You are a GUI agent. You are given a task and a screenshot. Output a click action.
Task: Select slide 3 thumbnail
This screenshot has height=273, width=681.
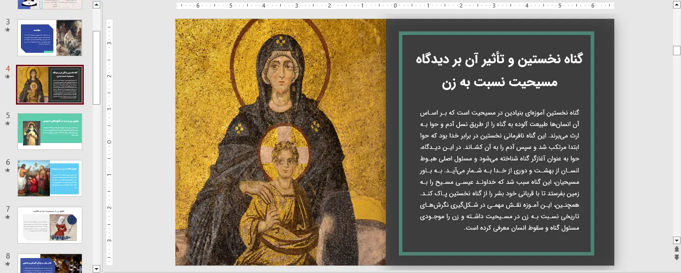(50, 38)
